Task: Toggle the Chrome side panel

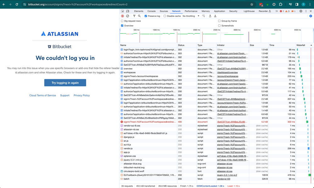Action: click(x=297, y=4)
